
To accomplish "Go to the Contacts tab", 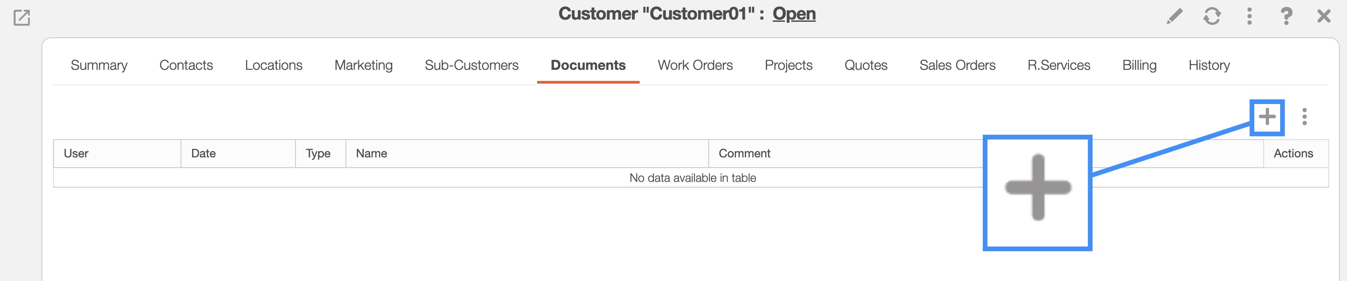I will pyautogui.click(x=186, y=65).
